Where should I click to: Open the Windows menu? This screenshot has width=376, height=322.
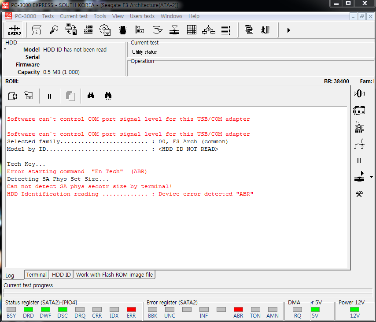click(x=171, y=16)
